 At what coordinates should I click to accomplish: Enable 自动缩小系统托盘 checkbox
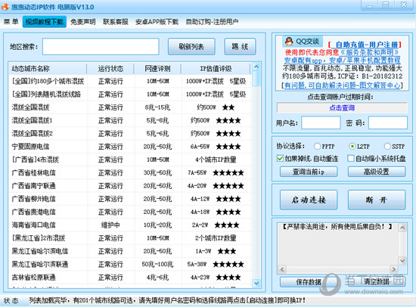pos(351,159)
